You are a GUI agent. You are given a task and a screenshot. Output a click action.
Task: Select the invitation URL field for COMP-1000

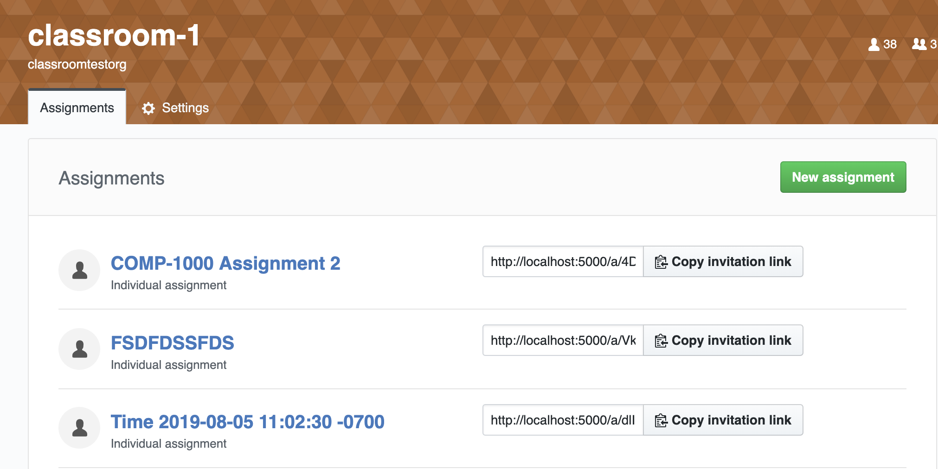coord(562,261)
